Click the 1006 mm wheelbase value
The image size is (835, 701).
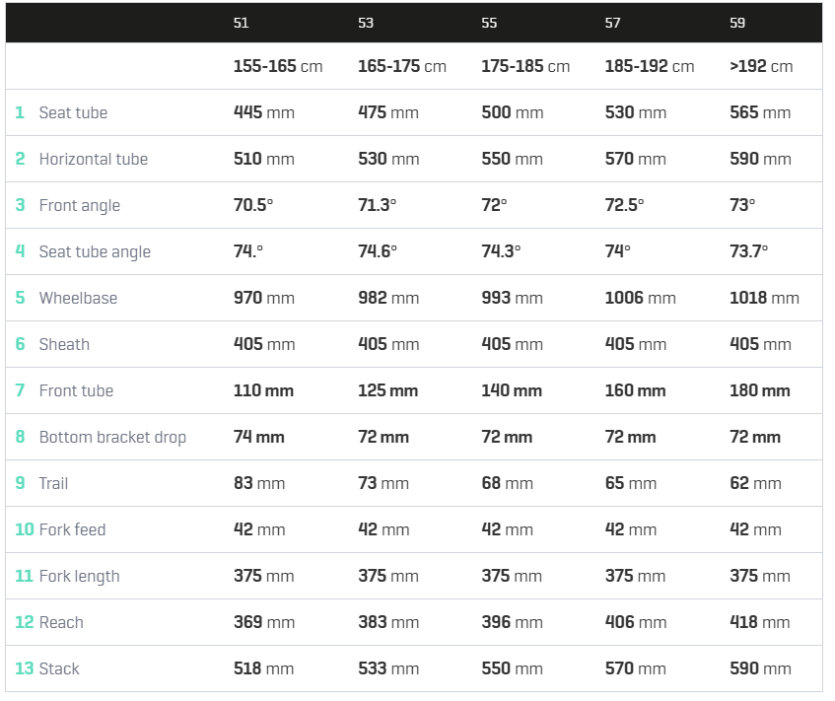(640, 298)
